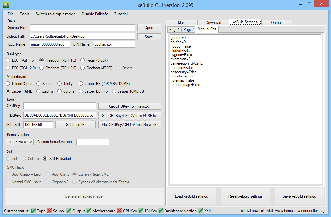
Task: Click the Custom Kernel version field
Action: 93,142
